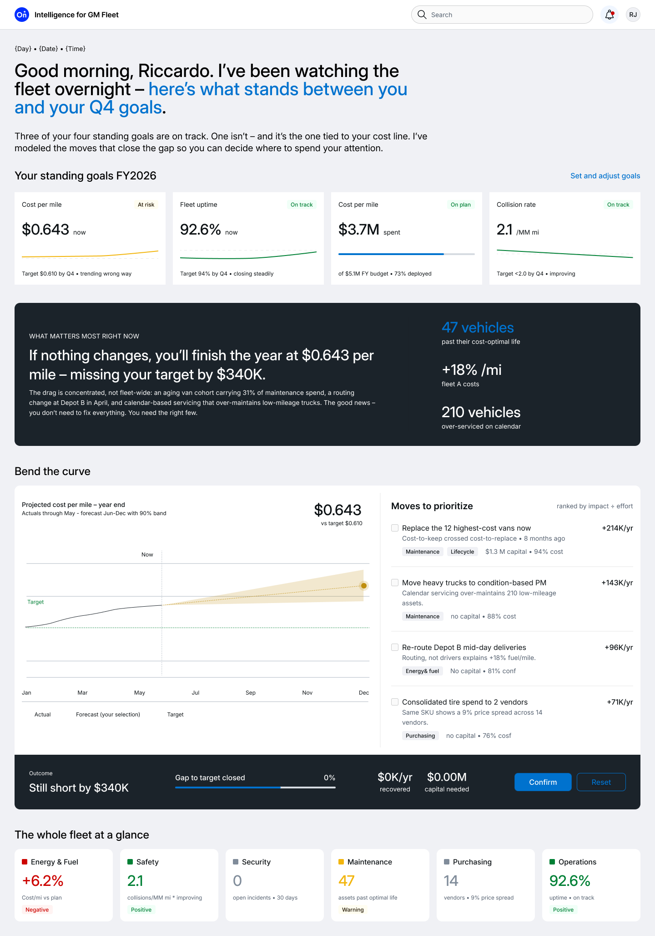Screen dimensions: 655x936
Task: Click the '+18% /mi' fleet A costs figure
Action: (x=472, y=370)
